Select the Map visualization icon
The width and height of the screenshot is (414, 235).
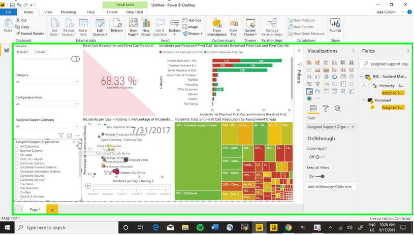click(x=352, y=77)
